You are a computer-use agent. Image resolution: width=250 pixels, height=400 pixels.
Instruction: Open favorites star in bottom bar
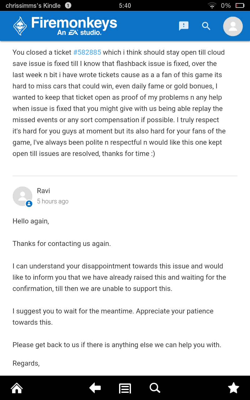(233, 388)
